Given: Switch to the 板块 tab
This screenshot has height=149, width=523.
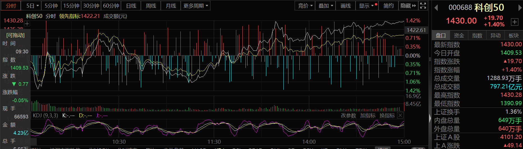Looking at the screenshot, I should point(513,35).
